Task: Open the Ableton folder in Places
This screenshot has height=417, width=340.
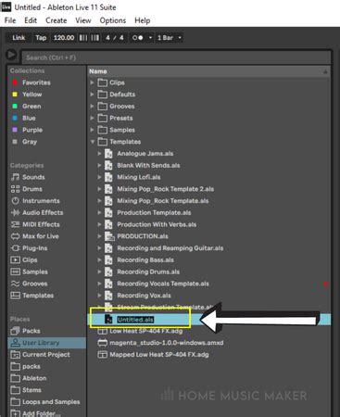Action: coord(29,378)
